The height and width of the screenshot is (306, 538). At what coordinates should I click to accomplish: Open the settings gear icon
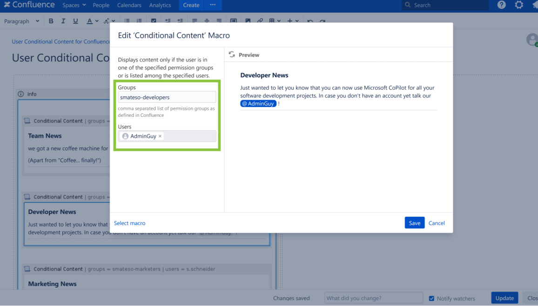tap(519, 5)
